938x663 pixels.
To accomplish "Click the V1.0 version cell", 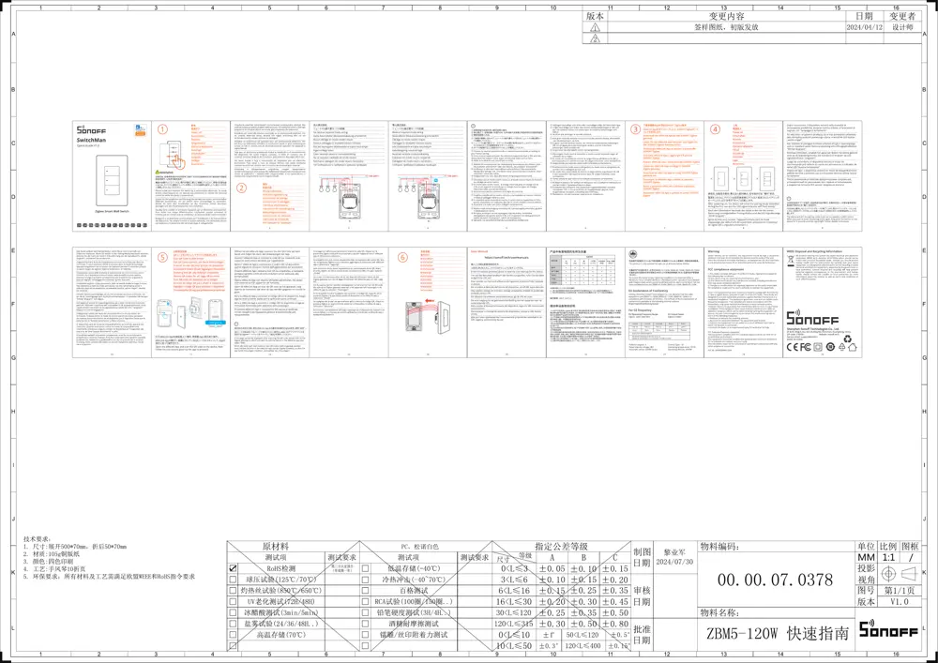I will coord(900,602).
